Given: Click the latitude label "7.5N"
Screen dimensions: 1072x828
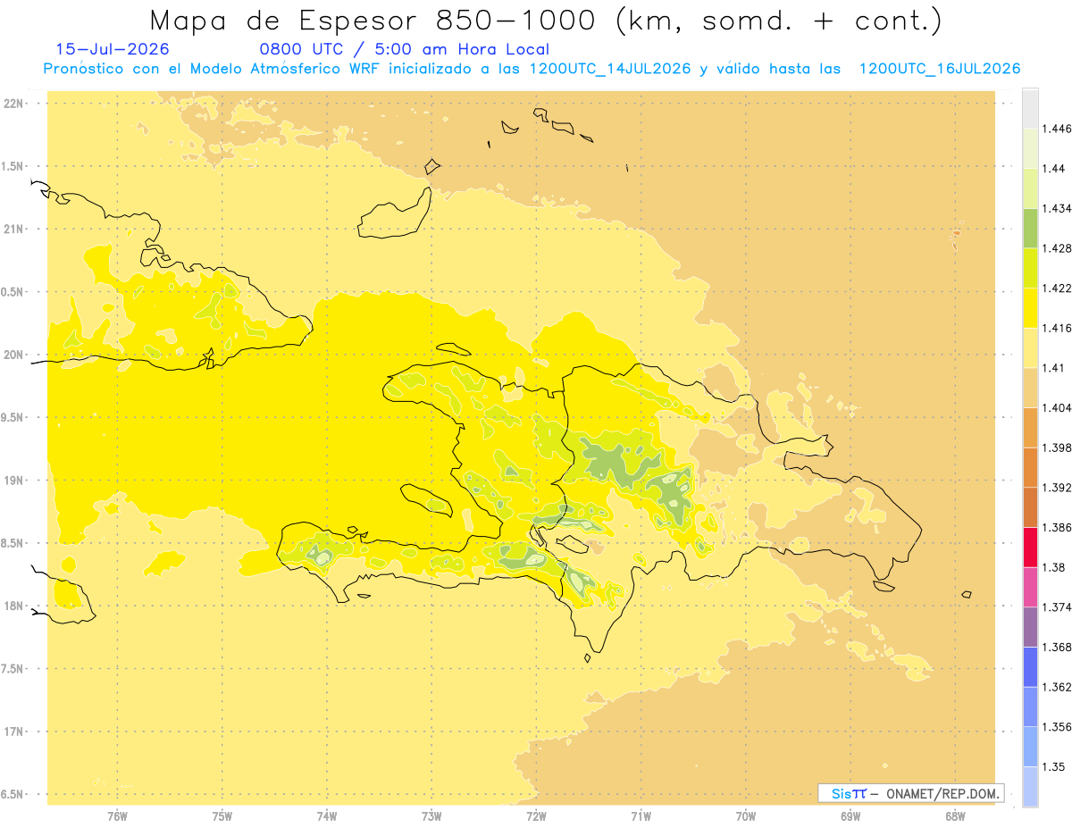Looking at the screenshot, I should click(x=13, y=669).
